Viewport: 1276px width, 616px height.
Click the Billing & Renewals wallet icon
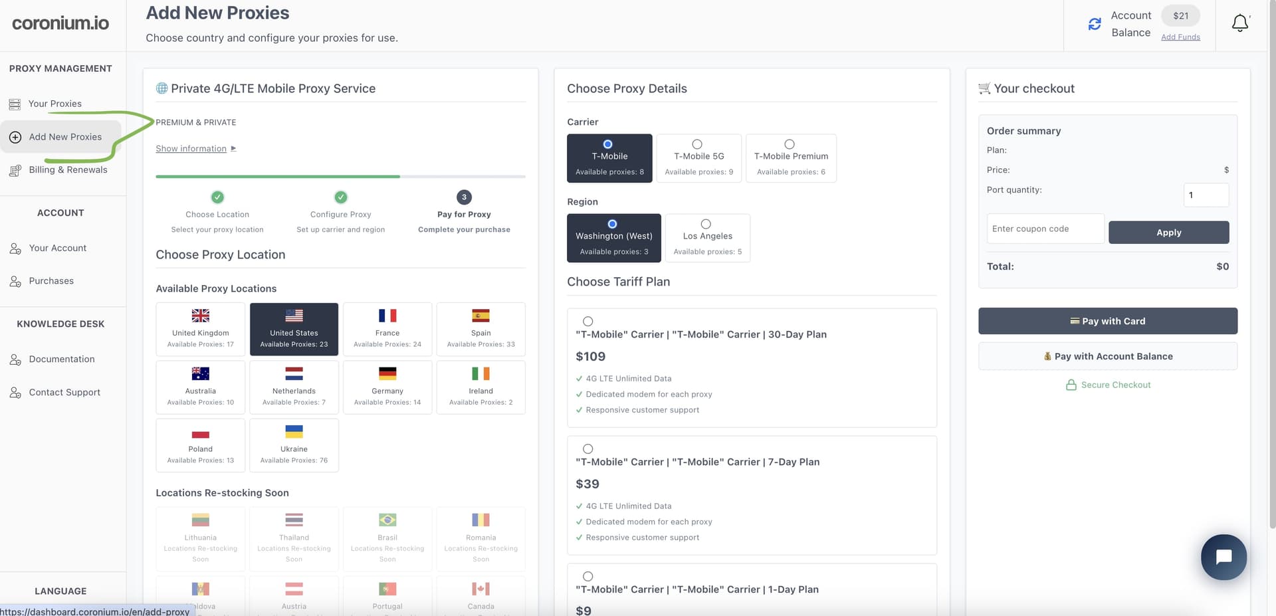[15, 170]
